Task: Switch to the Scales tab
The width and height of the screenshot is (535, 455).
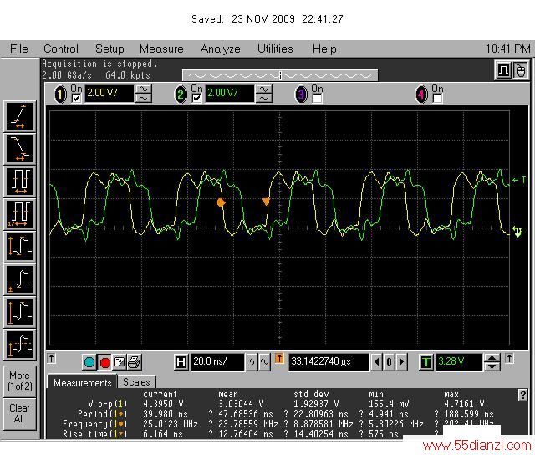Action: pyautogui.click(x=136, y=382)
